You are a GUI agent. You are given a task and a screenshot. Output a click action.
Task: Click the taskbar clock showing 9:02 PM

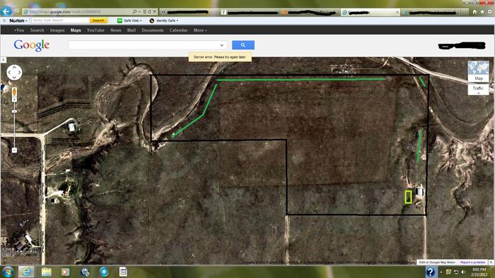[479, 272]
